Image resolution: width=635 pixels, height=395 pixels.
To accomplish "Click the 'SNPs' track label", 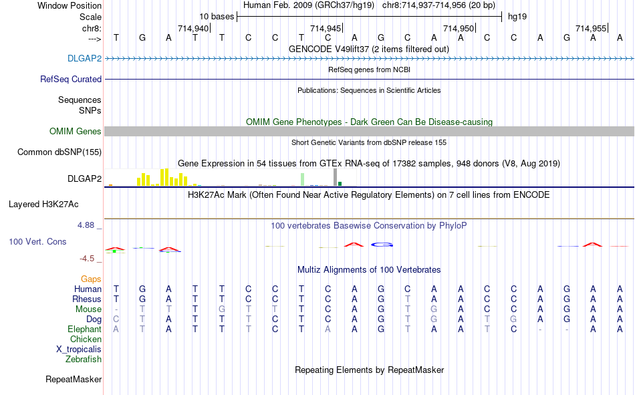I will pyautogui.click(x=90, y=110).
